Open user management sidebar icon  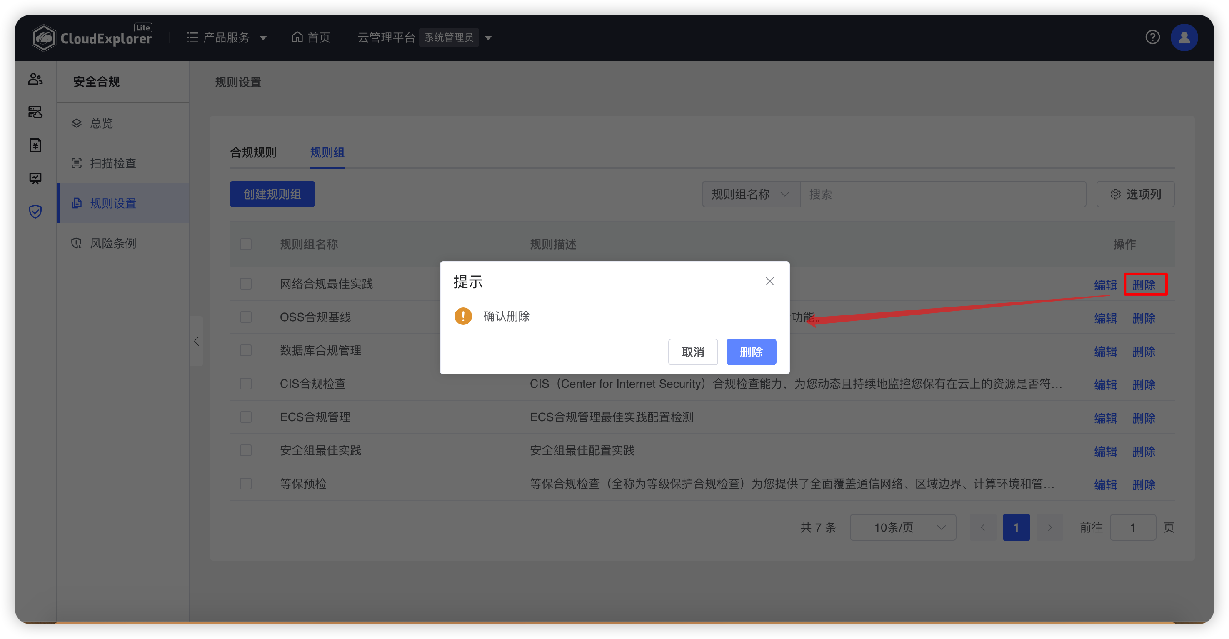click(x=35, y=79)
